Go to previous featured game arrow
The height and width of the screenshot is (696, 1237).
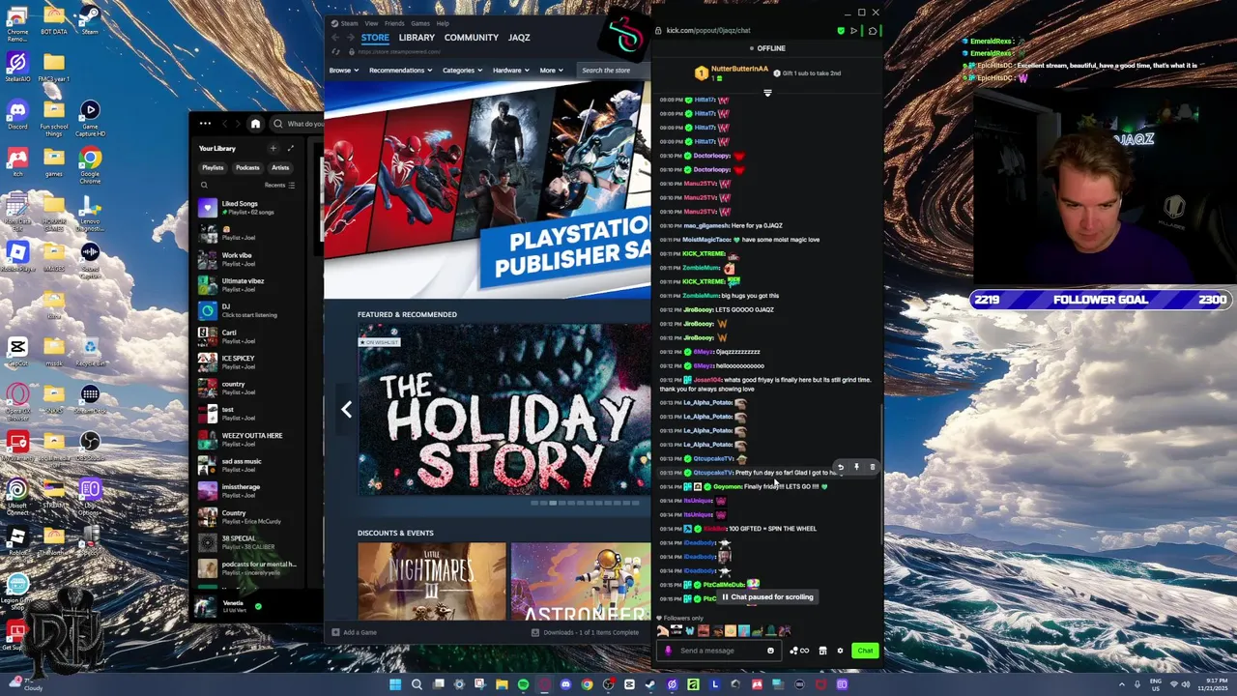(346, 410)
